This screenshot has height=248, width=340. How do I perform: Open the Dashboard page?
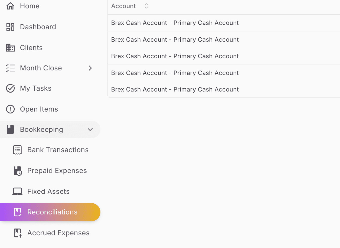[x=38, y=27]
